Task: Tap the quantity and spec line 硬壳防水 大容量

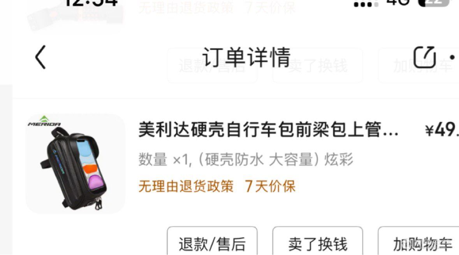Action: click(x=246, y=160)
